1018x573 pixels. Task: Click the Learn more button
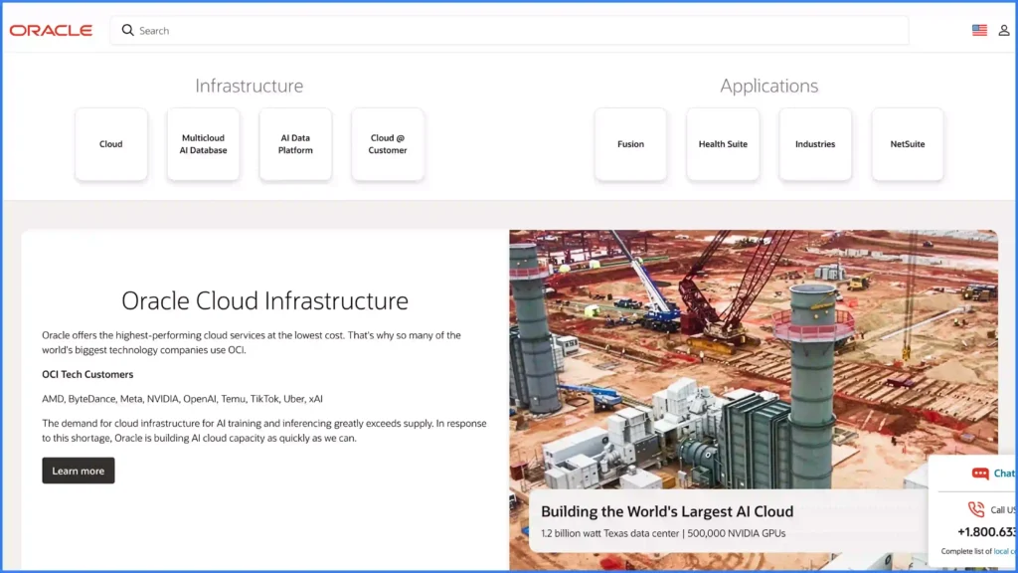coord(79,471)
